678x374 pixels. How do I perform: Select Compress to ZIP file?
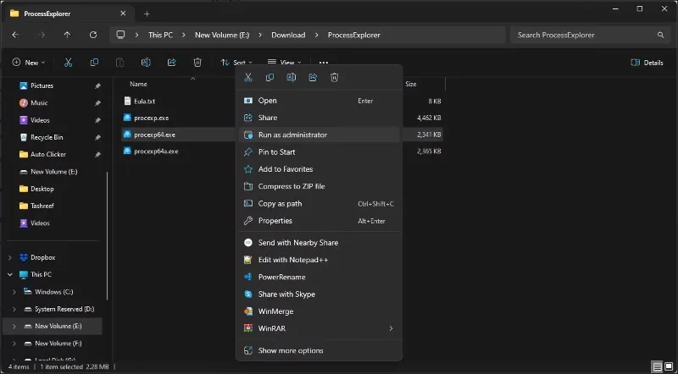pyautogui.click(x=320, y=186)
